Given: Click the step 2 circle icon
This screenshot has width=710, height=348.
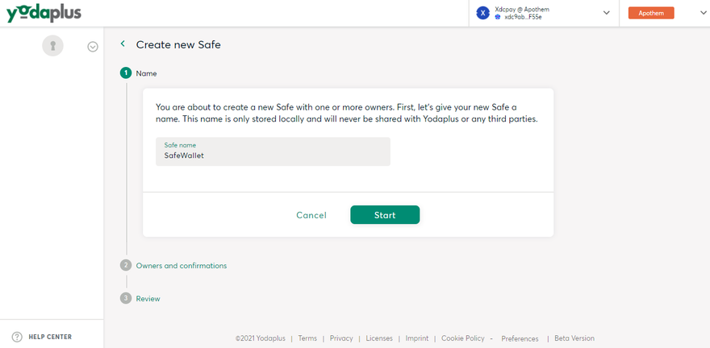Looking at the screenshot, I should point(126,265).
